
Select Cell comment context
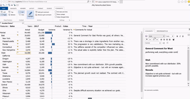pos(21,12)
